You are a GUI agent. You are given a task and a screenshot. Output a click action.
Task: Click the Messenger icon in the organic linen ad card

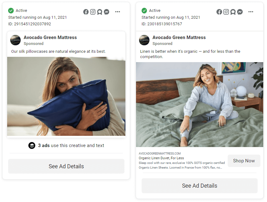[x=240, y=12]
